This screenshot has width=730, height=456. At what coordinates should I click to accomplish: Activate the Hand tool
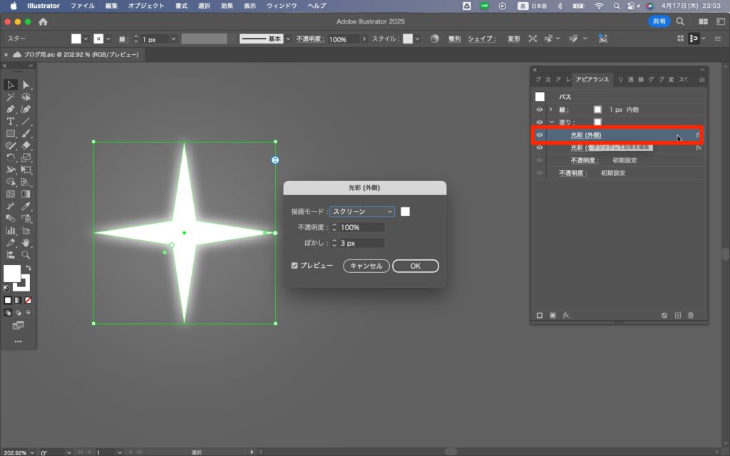(26, 242)
